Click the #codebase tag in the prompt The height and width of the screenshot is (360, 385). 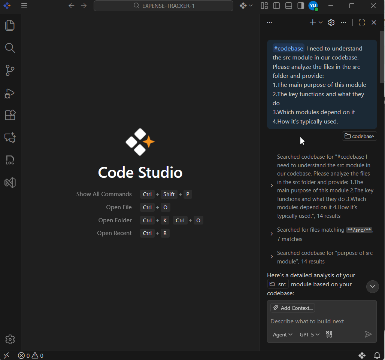pyautogui.click(x=288, y=48)
